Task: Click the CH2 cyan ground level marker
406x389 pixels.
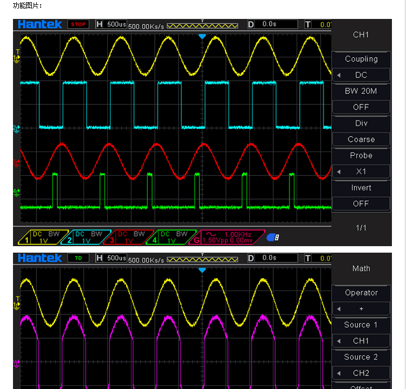Action: click(17, 128)
